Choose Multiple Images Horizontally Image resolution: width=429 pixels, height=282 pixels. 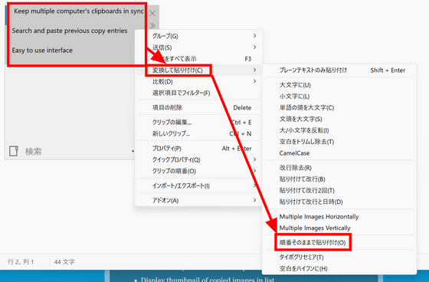[x=339, y=217]
